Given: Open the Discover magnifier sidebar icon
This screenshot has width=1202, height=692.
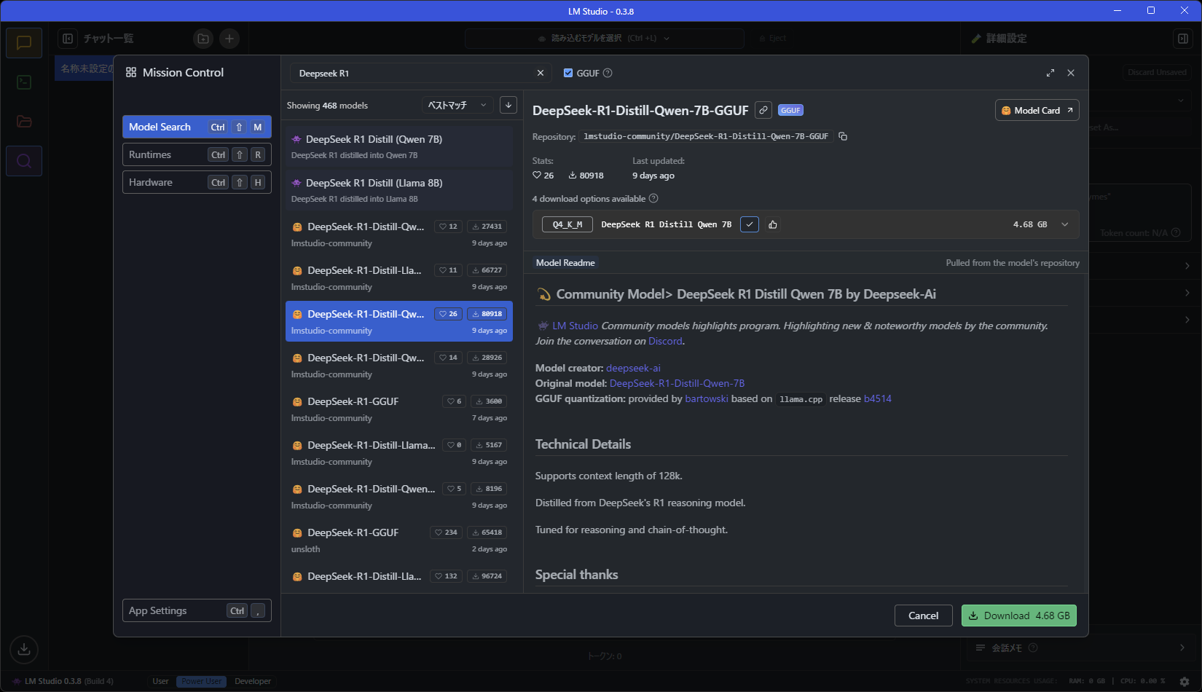Looking at the screenshot, I should (24, 161).
